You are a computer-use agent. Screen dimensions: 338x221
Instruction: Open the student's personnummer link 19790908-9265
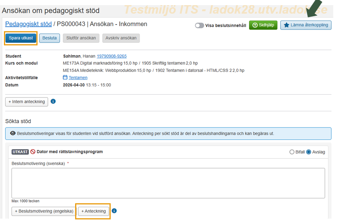111,56
